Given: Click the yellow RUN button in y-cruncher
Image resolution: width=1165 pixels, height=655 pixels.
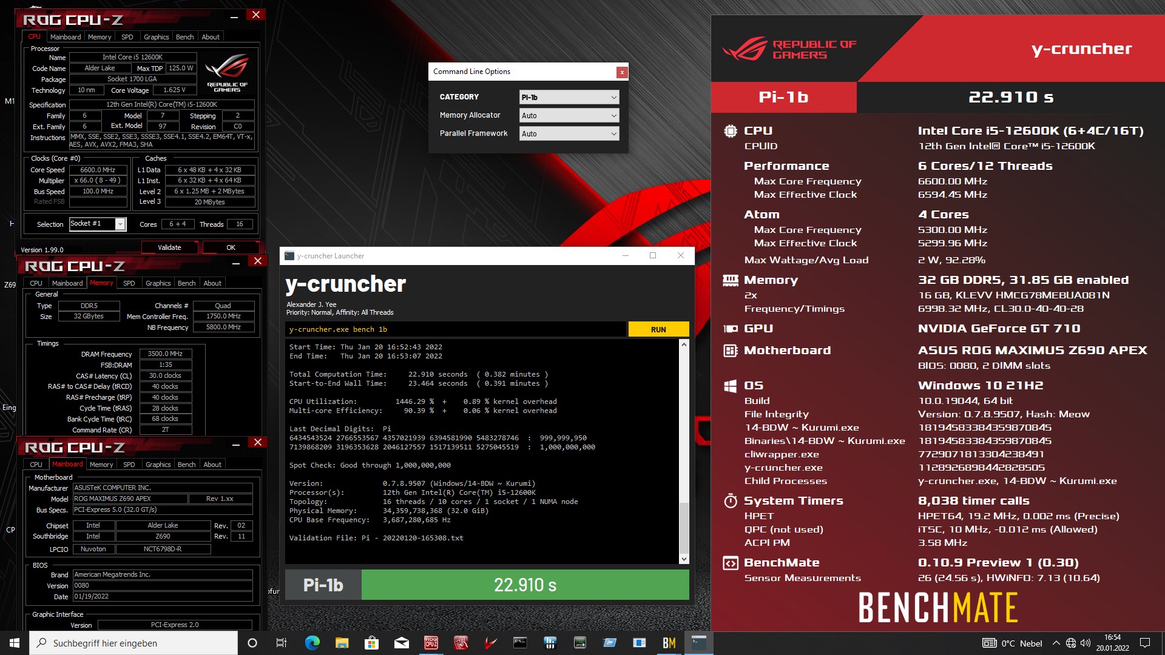Looking at the screenshot, I should point(658,329).
